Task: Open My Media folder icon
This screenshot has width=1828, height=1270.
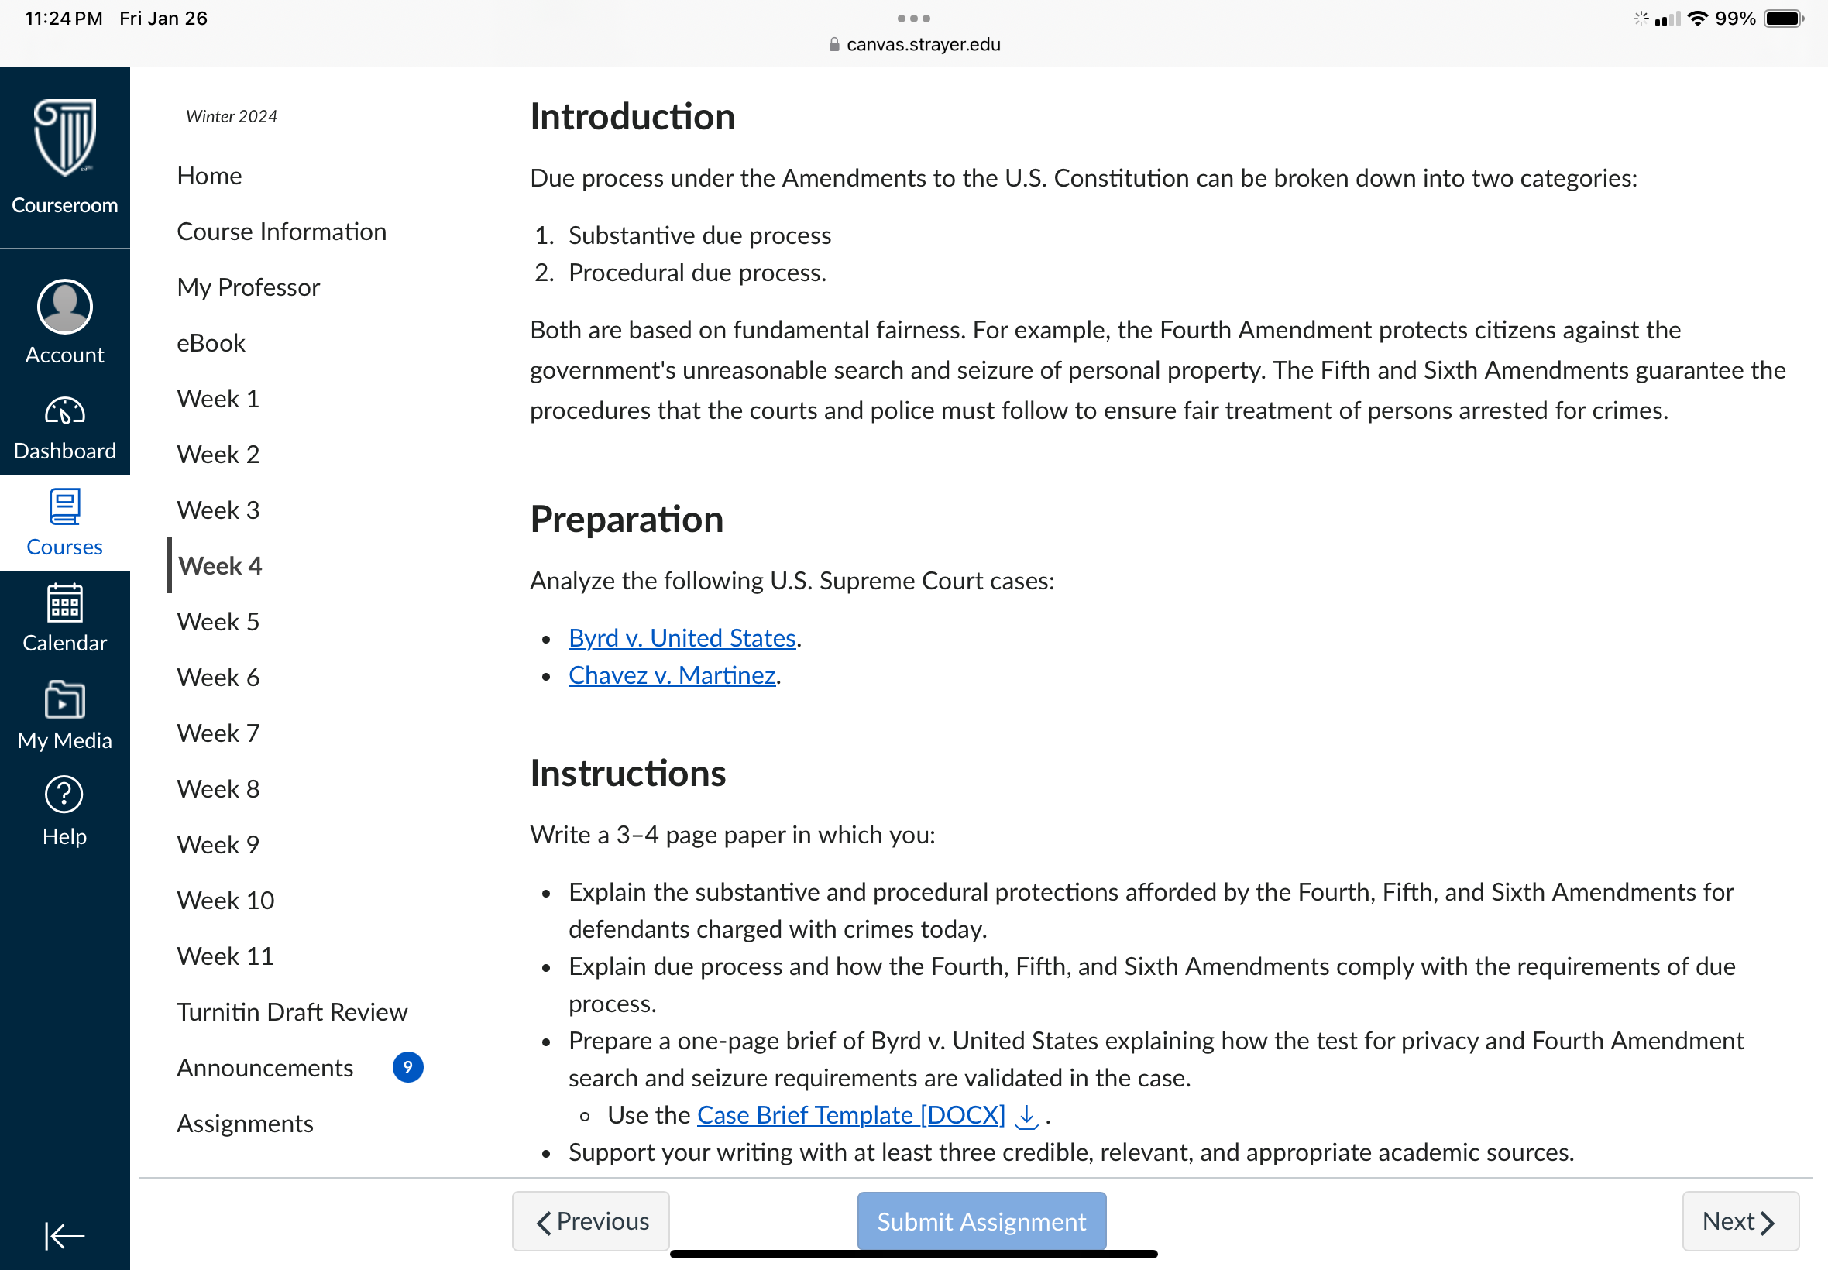Action: 64,699
